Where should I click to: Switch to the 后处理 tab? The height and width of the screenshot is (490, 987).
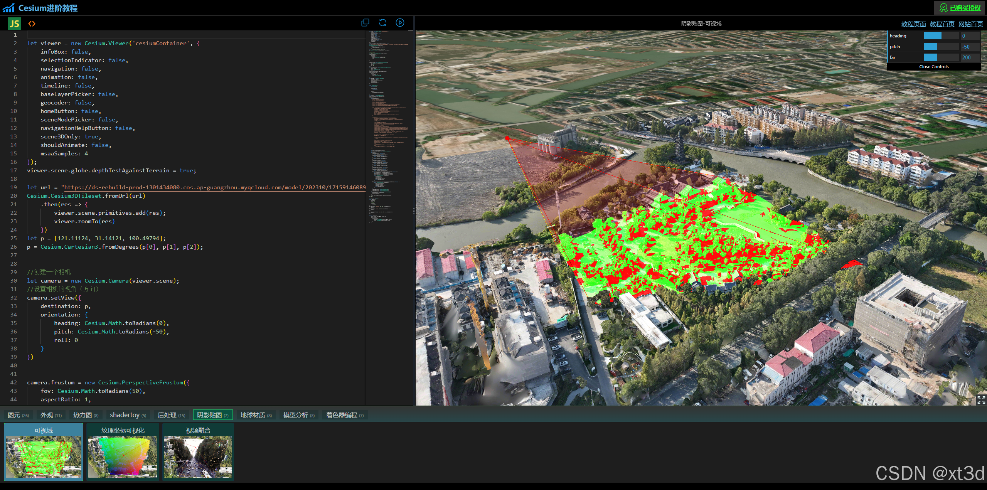[x=171, y=415]
